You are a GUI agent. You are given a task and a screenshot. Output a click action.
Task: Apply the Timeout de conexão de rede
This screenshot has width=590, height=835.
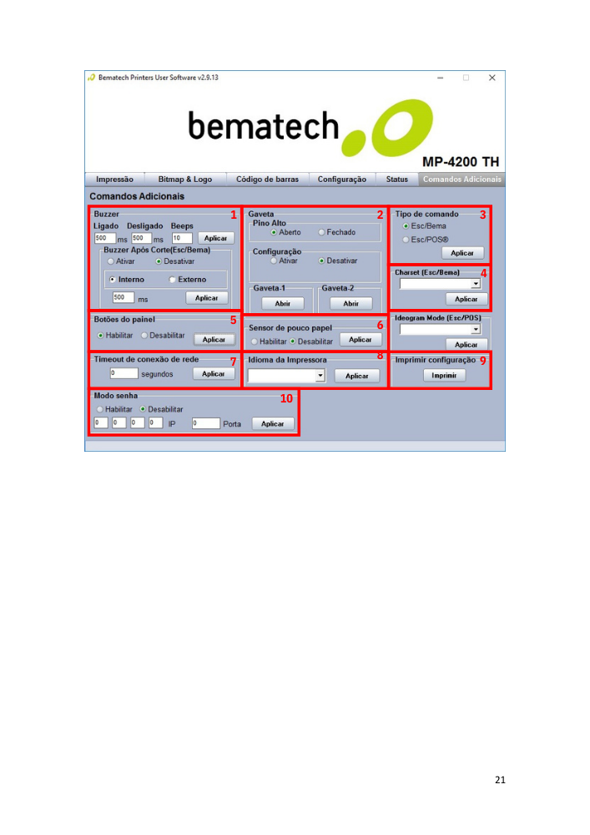click(x=214, y=374)
